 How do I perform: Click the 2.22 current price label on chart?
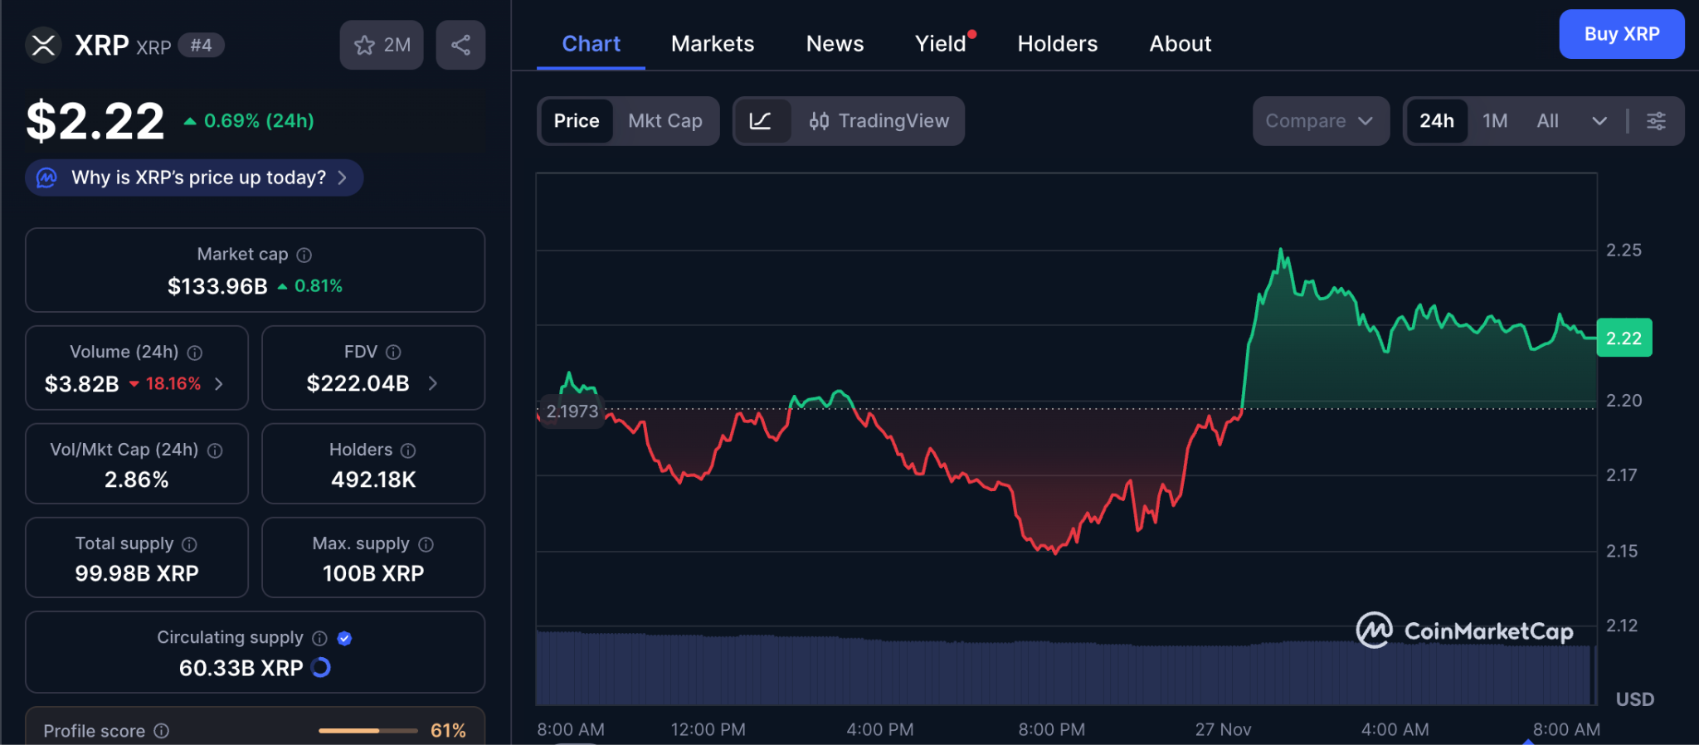click(x=1624, y=338)
